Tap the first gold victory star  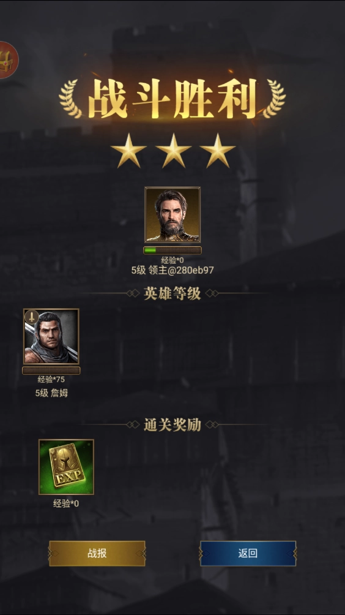[x=128, y=151]
